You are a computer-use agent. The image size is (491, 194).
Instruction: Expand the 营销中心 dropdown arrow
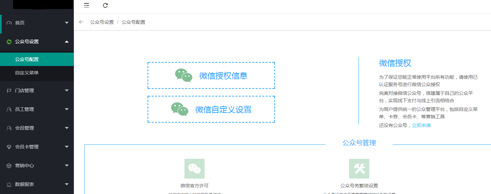tap(67, 166)
